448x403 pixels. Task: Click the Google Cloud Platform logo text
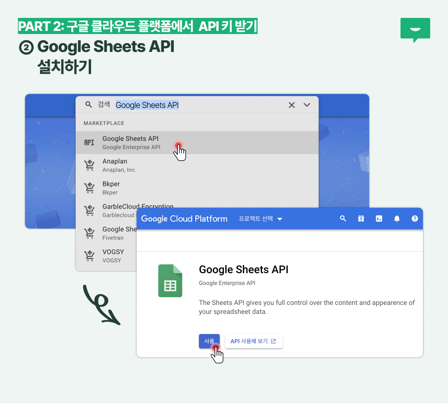(x=184, y=219)
